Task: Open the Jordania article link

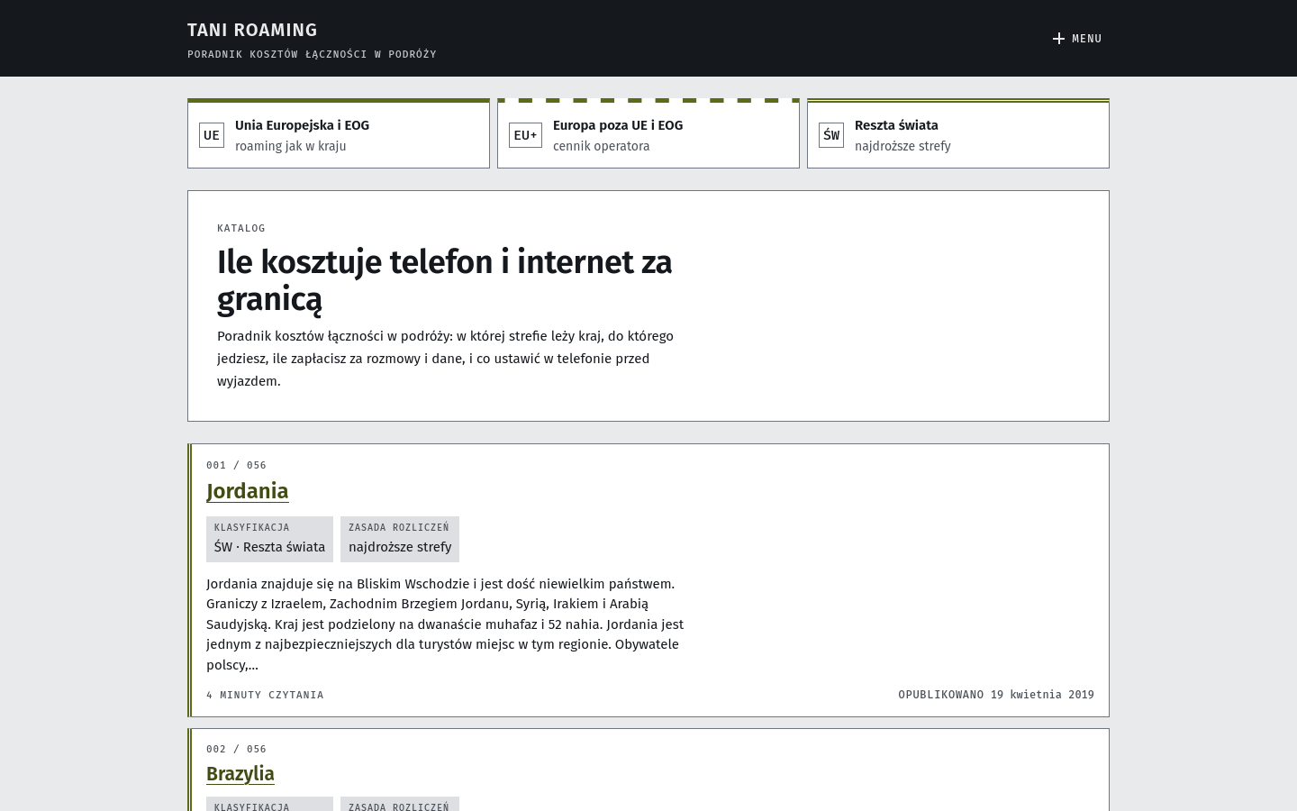Action: 248,491
